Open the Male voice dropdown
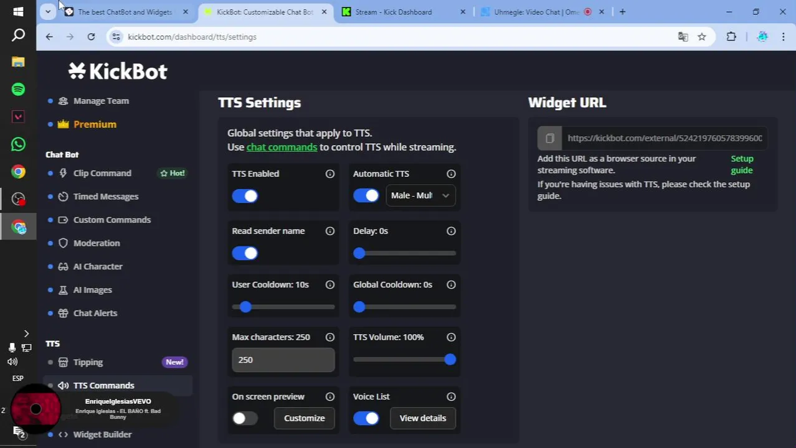Image resolution: width=796 pixels, height=448 pixels. (420, 195)
